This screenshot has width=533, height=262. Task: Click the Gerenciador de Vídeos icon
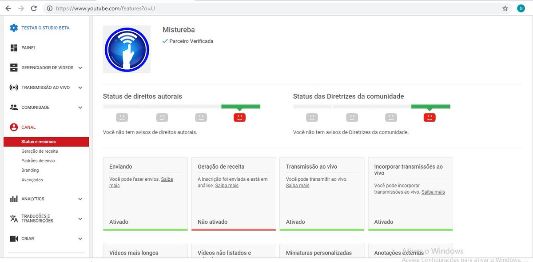[14, 68]
